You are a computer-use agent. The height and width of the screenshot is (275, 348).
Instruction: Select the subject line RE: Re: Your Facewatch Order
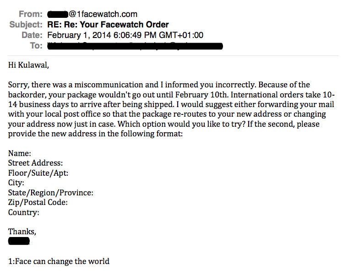point(108,25)
